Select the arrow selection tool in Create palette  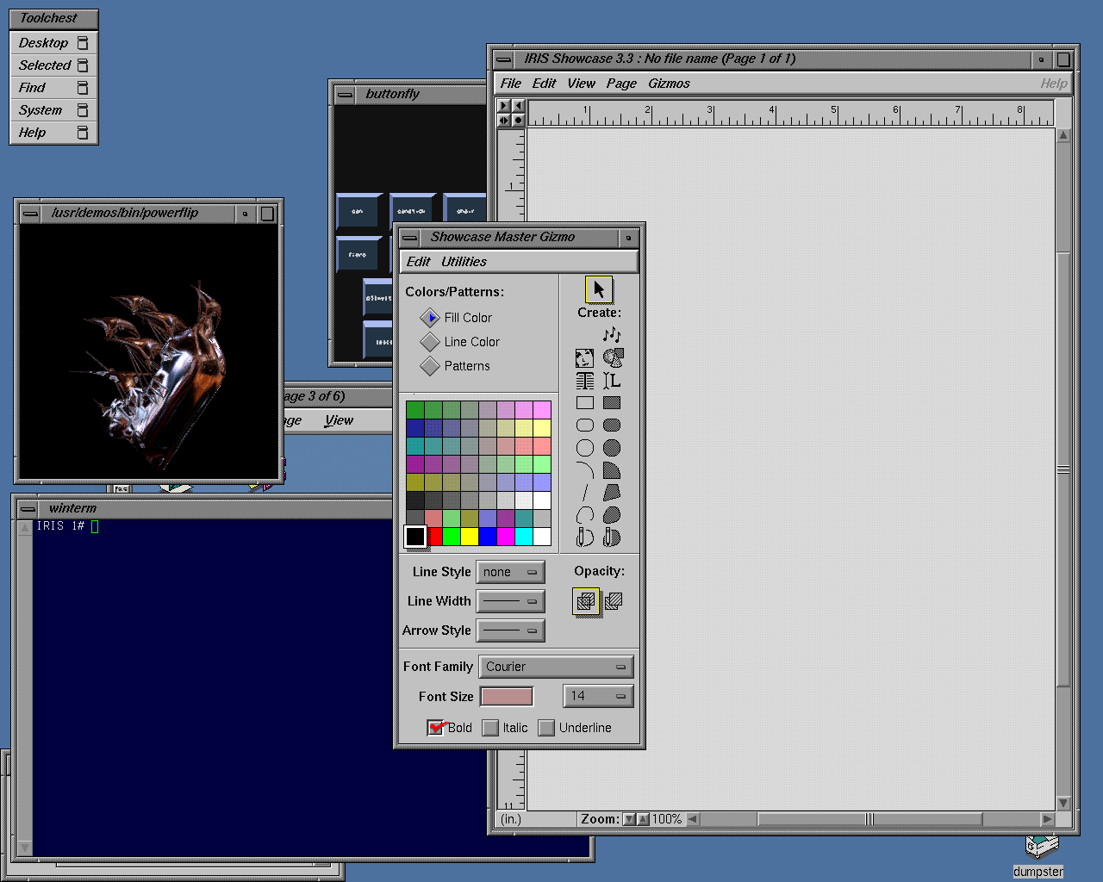[598, 289]
